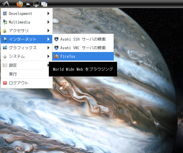Expand the グラフィックス submenu arrow
The image size is (183, 153).
48,48
